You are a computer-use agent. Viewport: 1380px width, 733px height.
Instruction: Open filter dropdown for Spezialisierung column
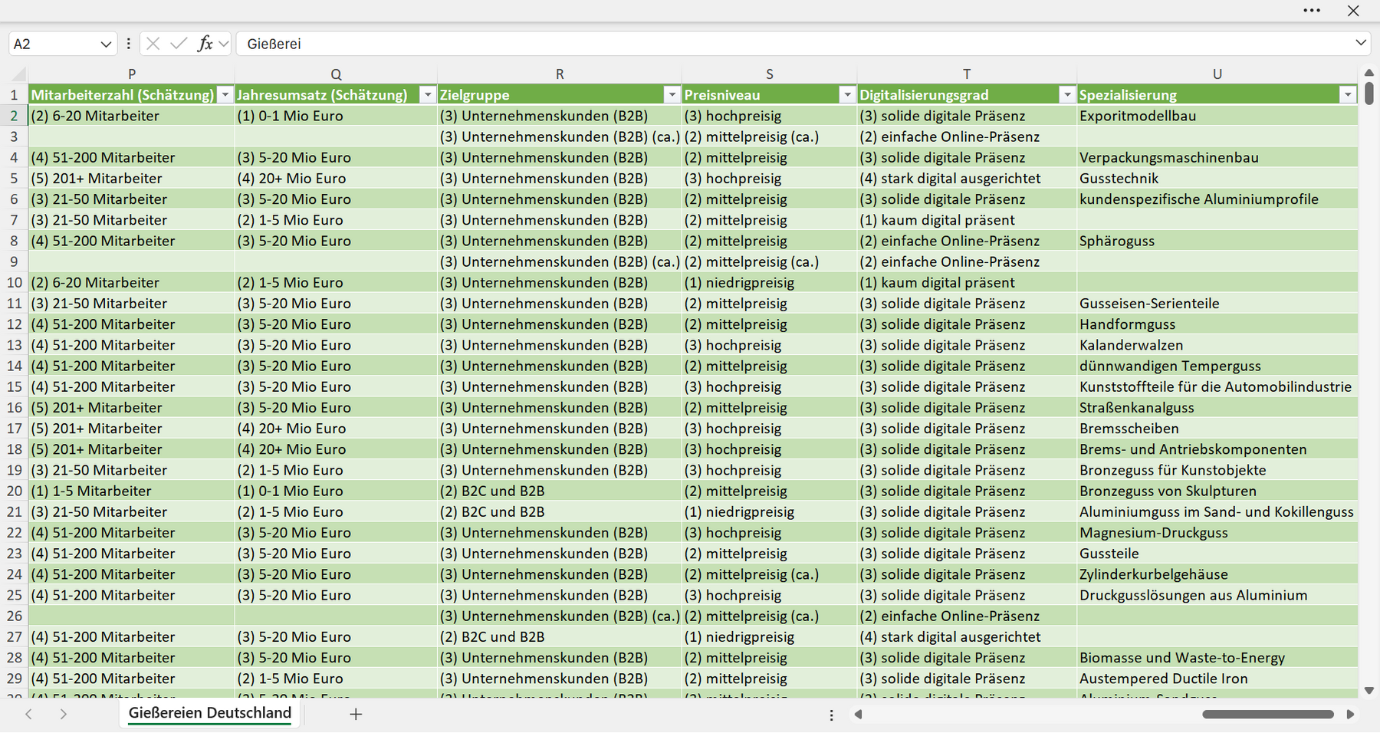coord(1348,95)
